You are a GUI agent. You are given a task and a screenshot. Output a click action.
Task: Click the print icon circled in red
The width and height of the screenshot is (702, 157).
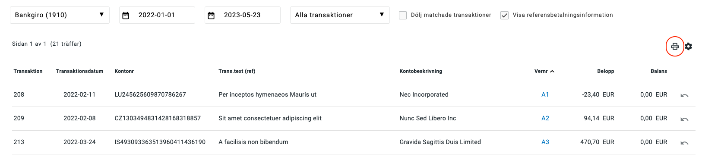point(675,46)
